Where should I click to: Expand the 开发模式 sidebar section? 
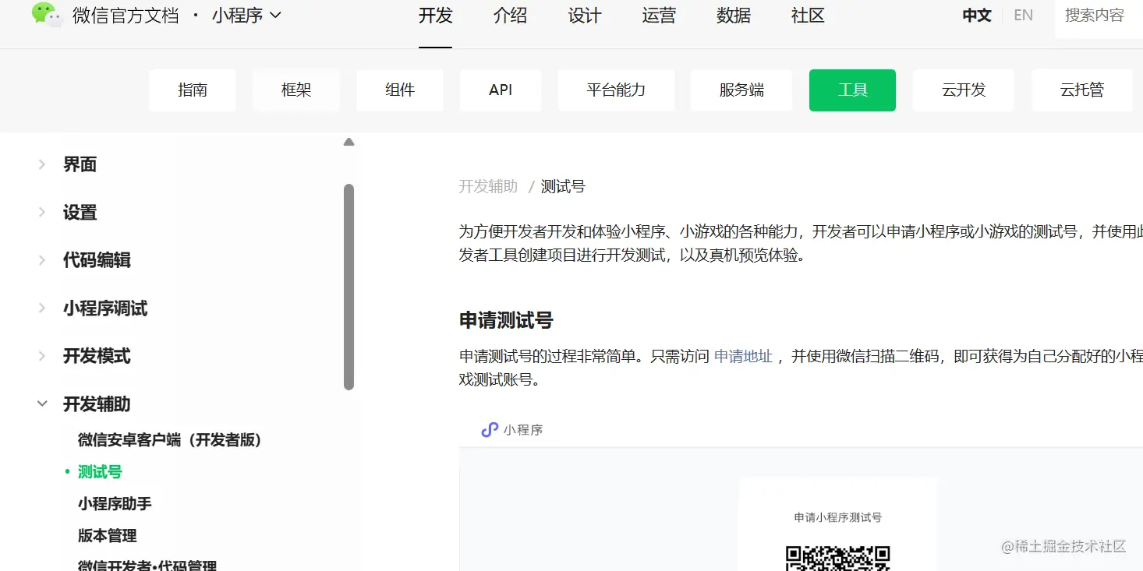[42, 356]
